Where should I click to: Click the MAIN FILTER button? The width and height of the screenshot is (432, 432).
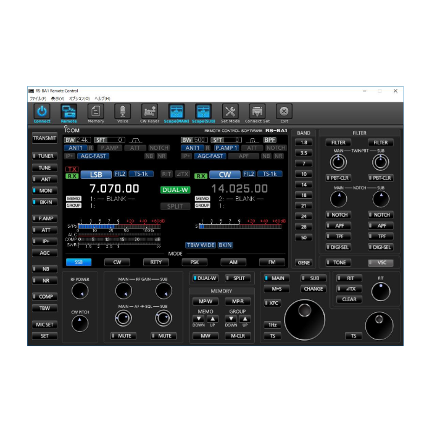338,143
